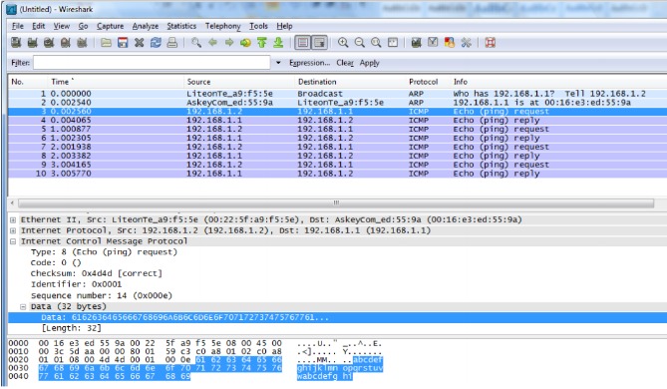
Task: Reload the capture file icon
Action: 156,43
